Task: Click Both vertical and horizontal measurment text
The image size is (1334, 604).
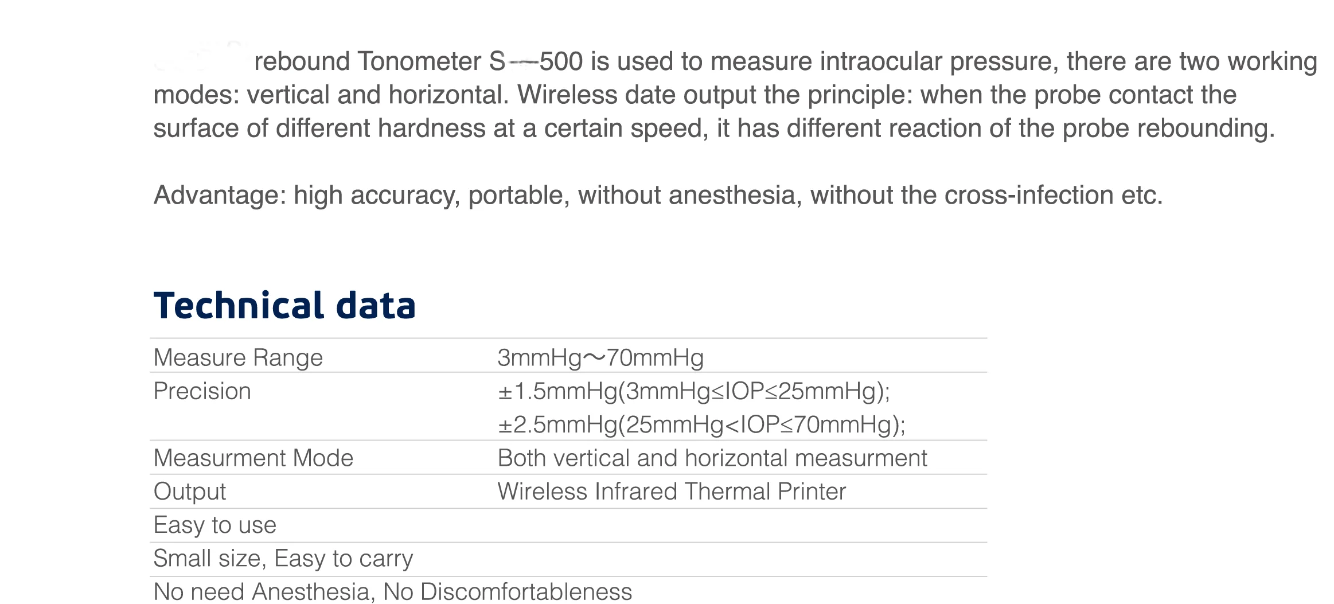Action: pos(712,458)
